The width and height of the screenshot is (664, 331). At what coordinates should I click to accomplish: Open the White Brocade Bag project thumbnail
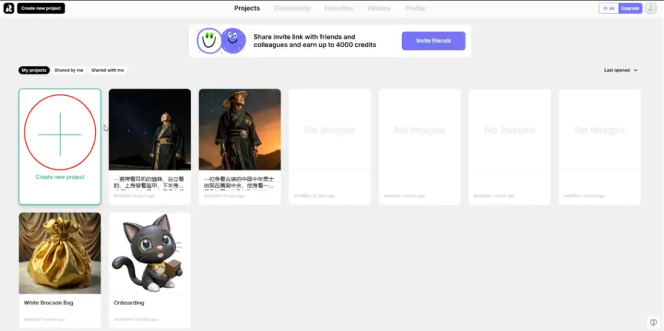(60, 253)
